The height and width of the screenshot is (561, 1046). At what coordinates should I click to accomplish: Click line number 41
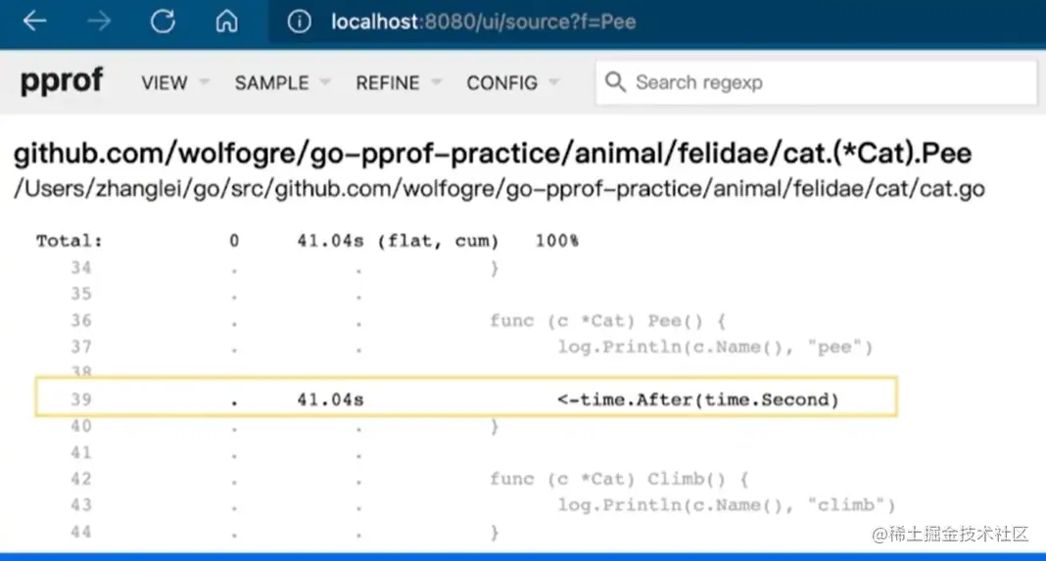coord(80,452)
